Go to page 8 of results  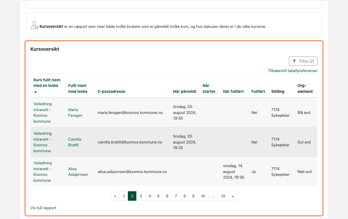[184, 196]
